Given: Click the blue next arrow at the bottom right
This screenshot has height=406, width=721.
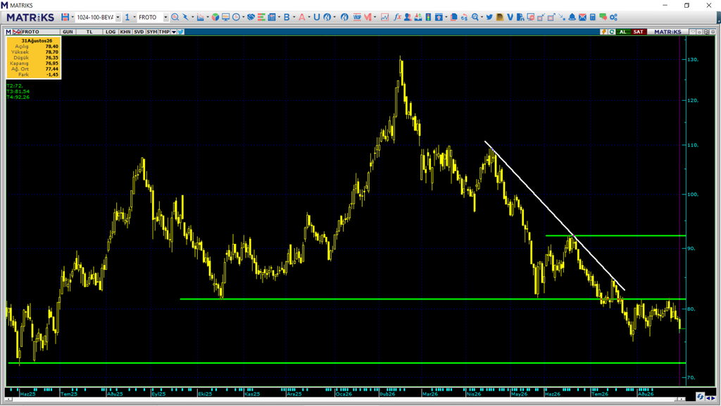Looking at the screenshot, I should [713, 398].
